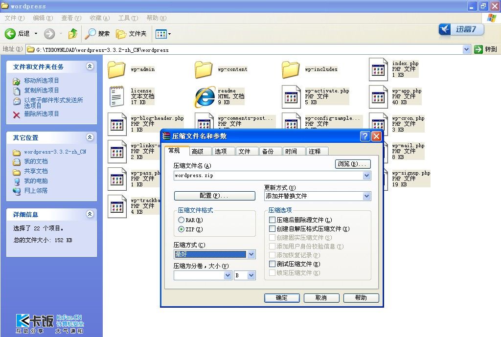Screen dimensions: 501x337
Task: Open the archive file name dropdown
Action: (366, 176)
